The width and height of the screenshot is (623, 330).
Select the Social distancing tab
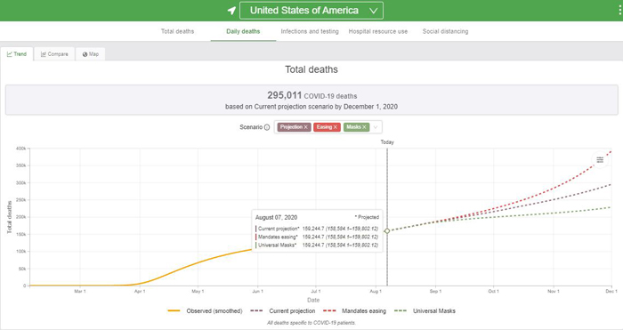pyautogui.click(x=445, y=31)
